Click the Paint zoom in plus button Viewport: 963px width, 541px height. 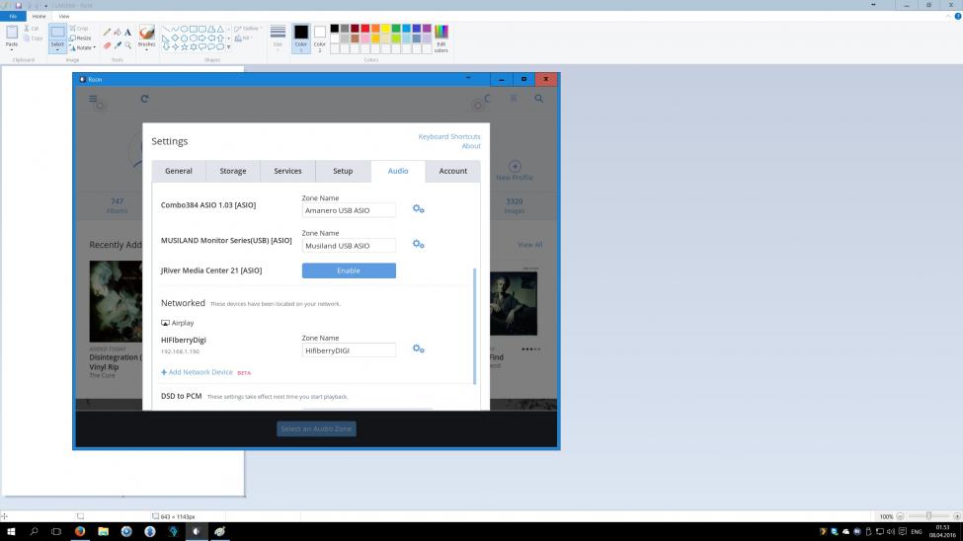tap(957, 516)
